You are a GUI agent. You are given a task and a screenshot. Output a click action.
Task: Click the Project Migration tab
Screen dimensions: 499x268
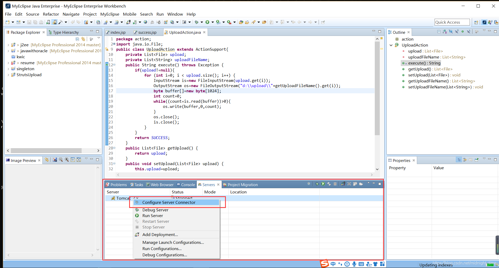coord(240,185)
